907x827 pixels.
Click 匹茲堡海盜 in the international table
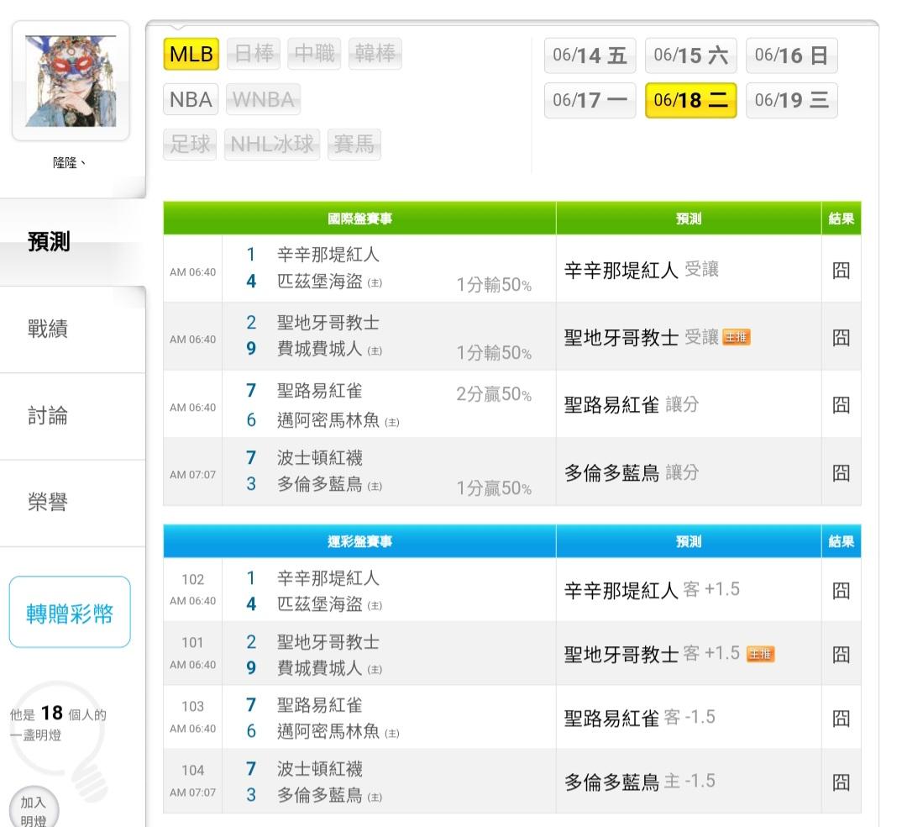pyautogui.click(x=320, y=282)
